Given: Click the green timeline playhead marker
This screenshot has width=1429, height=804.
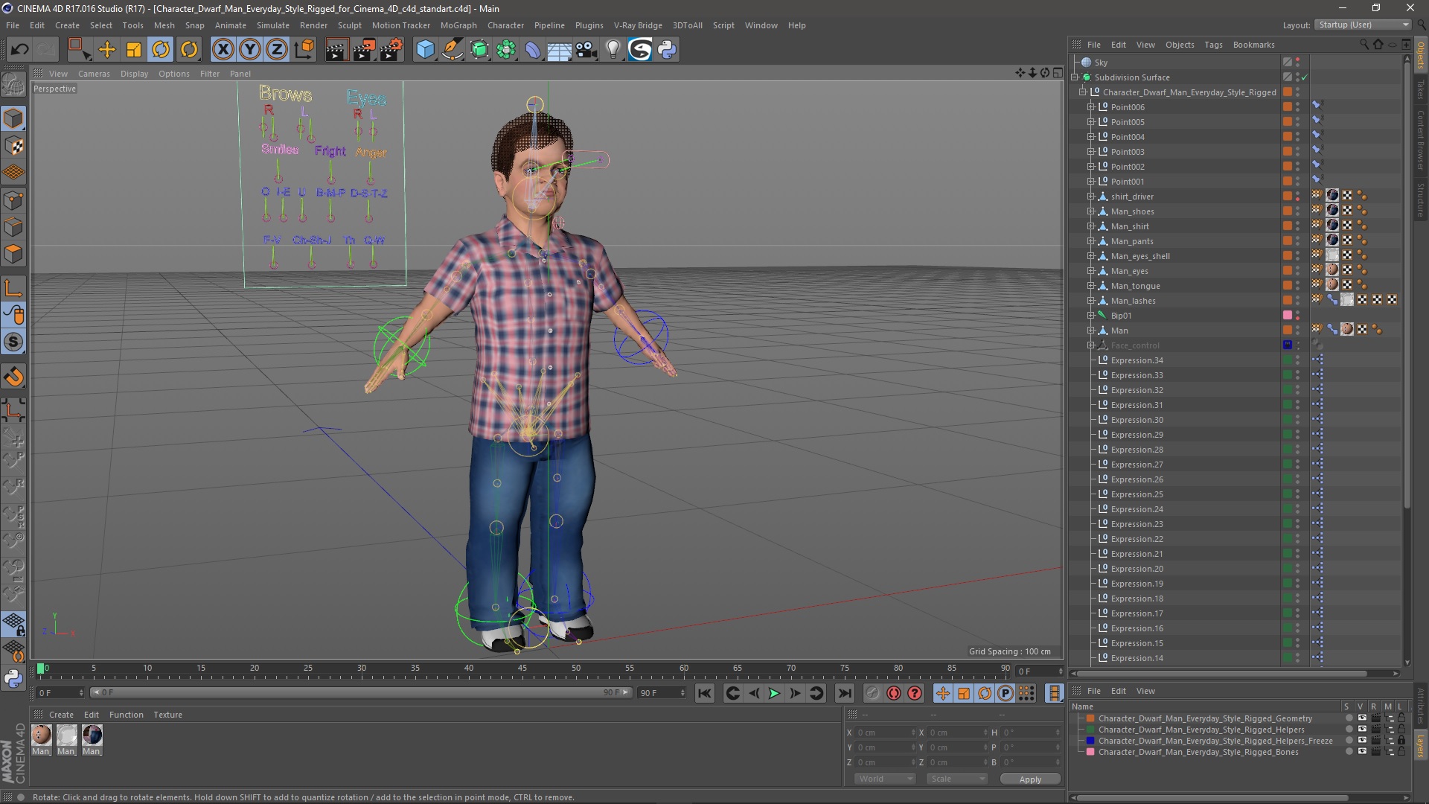Looking at the screenshot, I should pos(41,669).
